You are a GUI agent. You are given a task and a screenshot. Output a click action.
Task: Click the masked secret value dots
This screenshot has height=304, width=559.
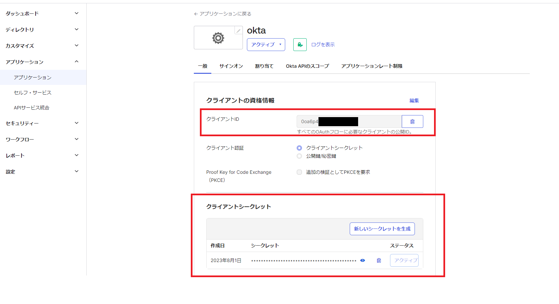pos(304,261)
